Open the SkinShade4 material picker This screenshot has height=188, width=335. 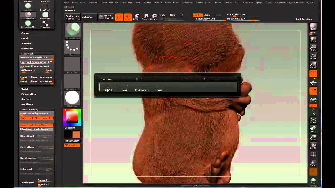tap(72, 99)
